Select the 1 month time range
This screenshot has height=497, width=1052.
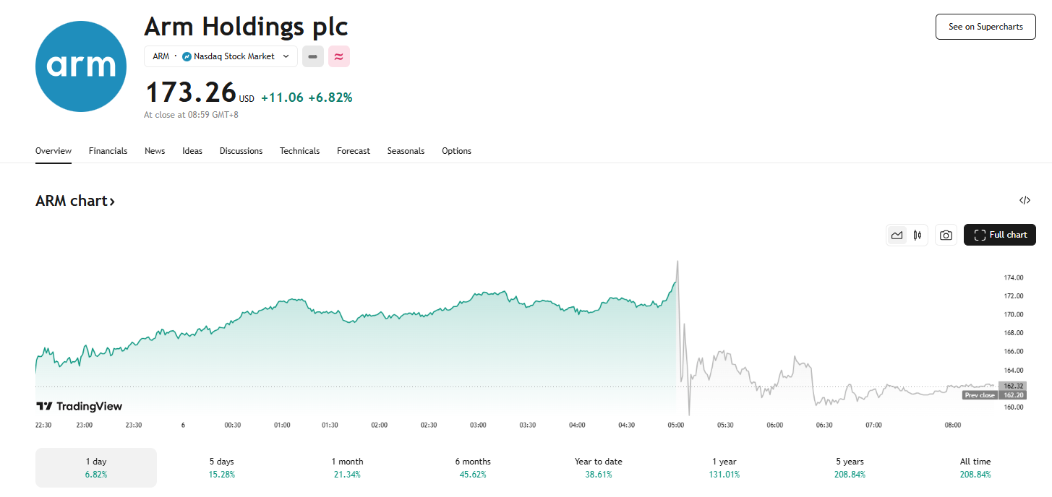(x=347, y=467)
